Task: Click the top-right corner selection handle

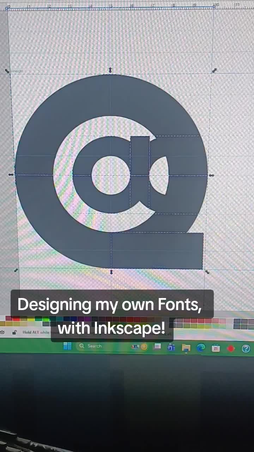Action: pyautogui.click(x=214, y=71)
